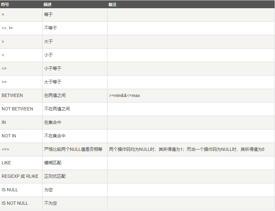Click the '>=min&&<=max' remark
The width and height of the screenshot is (275, 211).
click(125, 96)
